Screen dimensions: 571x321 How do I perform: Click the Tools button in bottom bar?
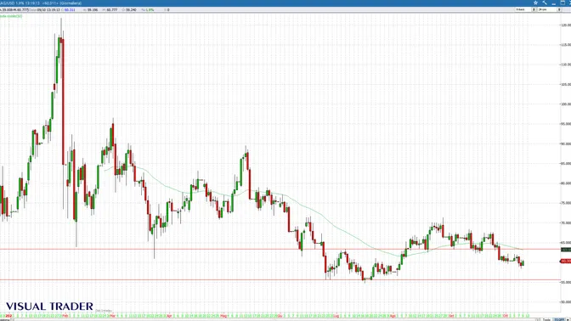coord(546,319)
